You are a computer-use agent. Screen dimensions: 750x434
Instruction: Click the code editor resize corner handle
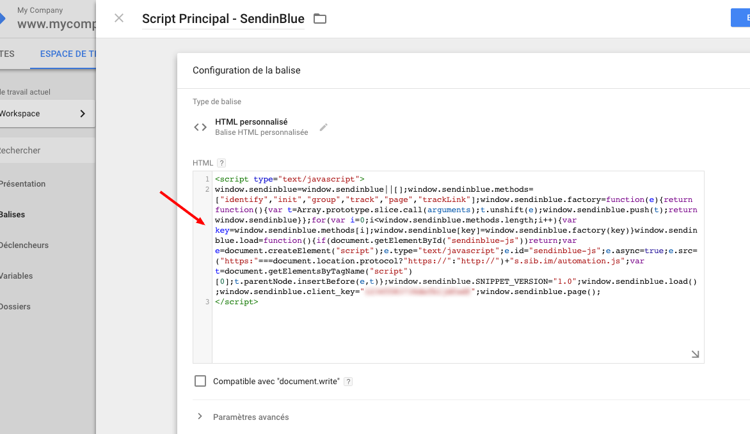click(695, 354)
